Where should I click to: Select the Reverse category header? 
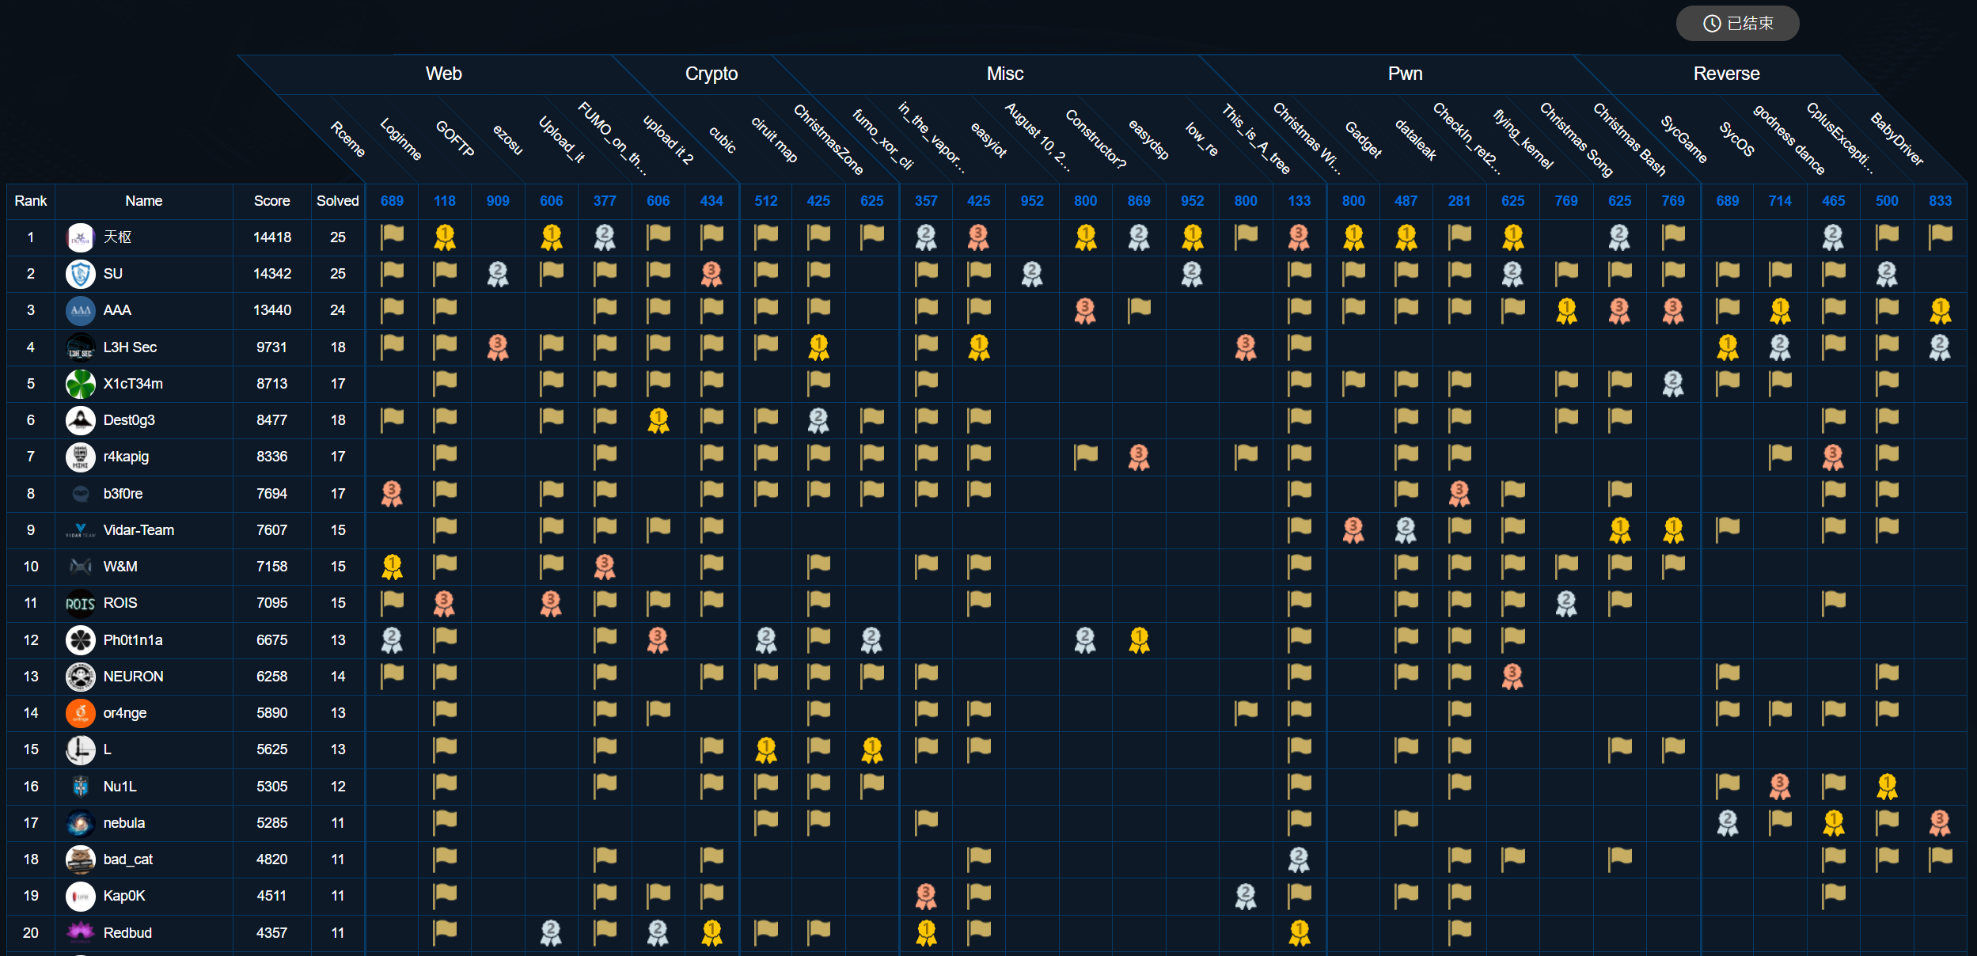pyautogui.click(x=1726, y=73)
